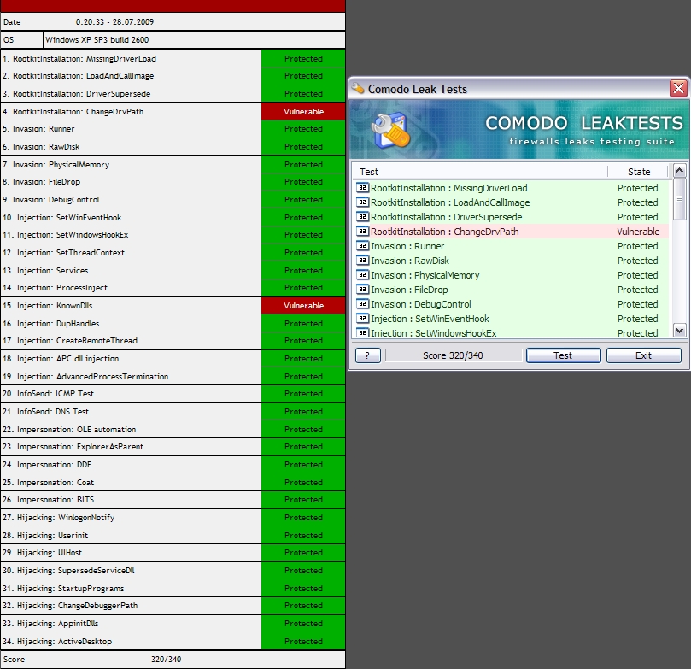
Task: Select 'Injection : SetWinEventHook' text in dialog list
Action: [430, 319]
